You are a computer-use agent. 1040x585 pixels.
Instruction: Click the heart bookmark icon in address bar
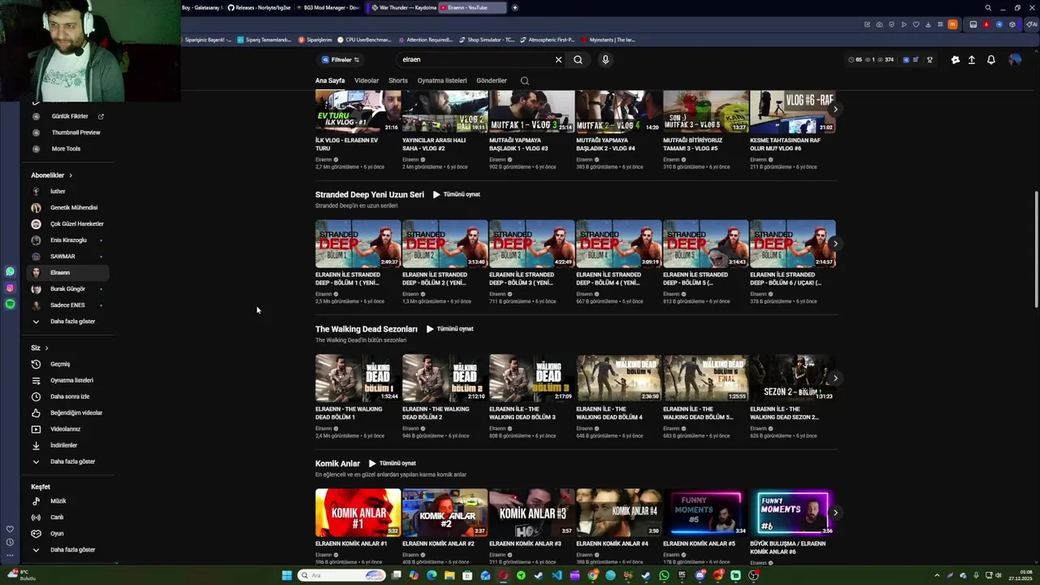pyautogui.click(x=916, y=24)
